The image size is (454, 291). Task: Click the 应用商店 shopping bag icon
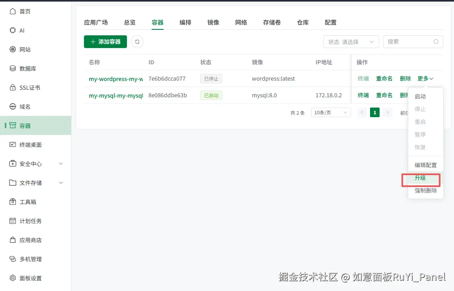[x=13, y=240]
